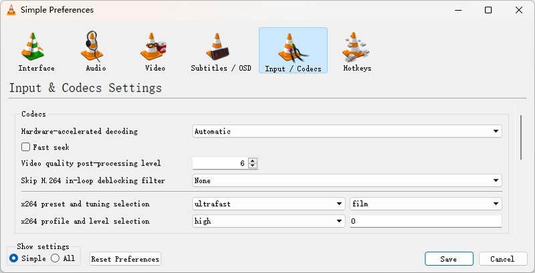Click the 'Video quality post-processing level' label
This screenshot has width=535, height=273.
coord(91,164)
